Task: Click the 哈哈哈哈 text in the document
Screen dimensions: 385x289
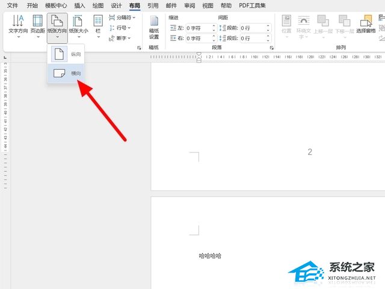Action: point(210,256)
